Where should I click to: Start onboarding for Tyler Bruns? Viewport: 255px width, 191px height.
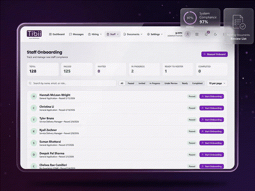click(212, 120)
